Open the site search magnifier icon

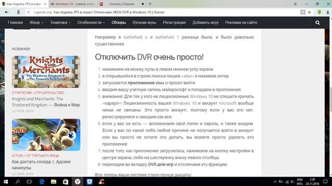(x=317, y=23)
